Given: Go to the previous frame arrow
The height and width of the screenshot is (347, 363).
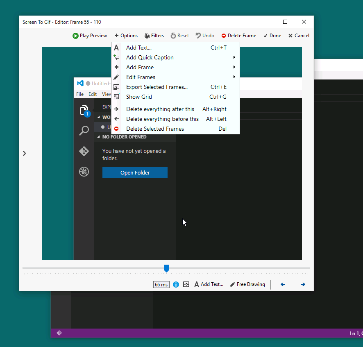Looking at the screenshot, I should click(283, 284).
